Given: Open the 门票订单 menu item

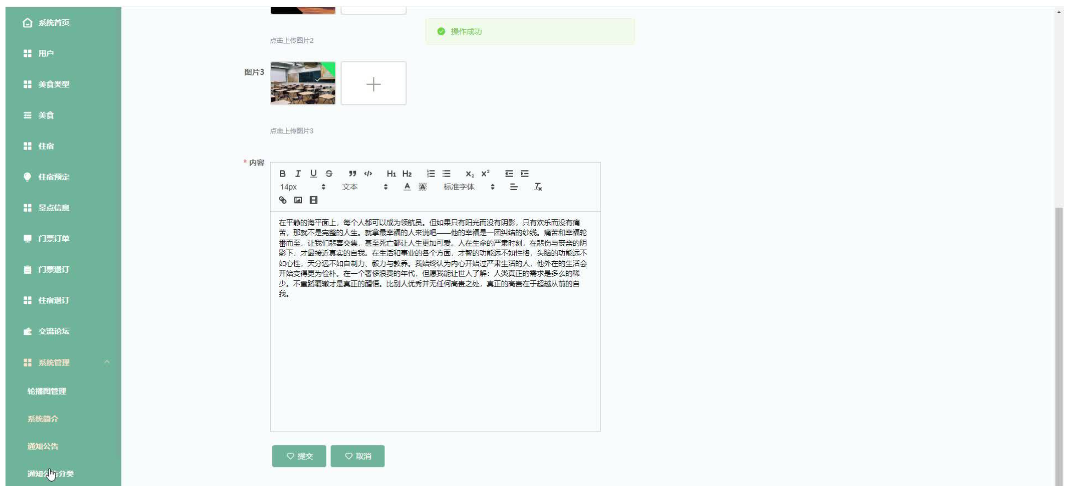Looking at the screenshot, I should [x=63, y=238].
